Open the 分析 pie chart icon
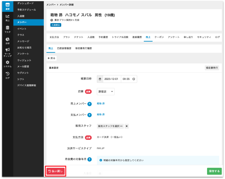This screenshot has width=225, height=179. tap(8, 40)
